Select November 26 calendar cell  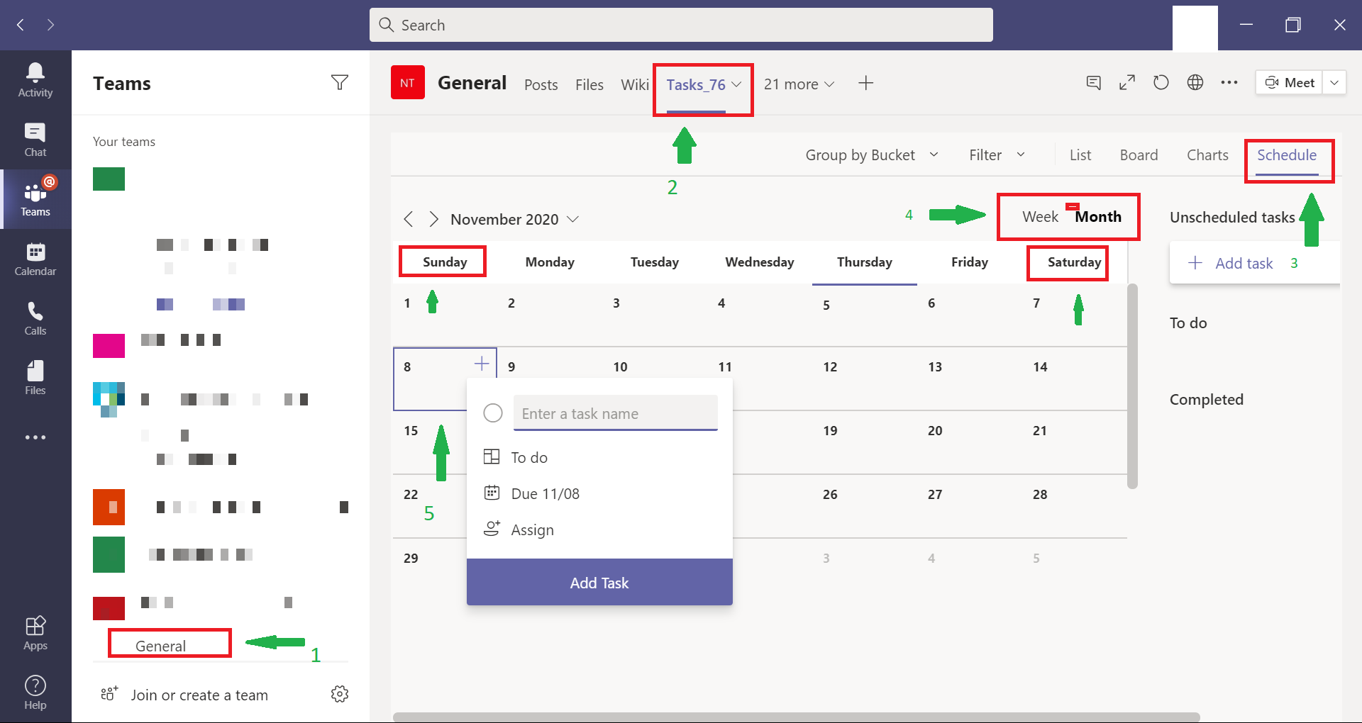coord(864,507)
